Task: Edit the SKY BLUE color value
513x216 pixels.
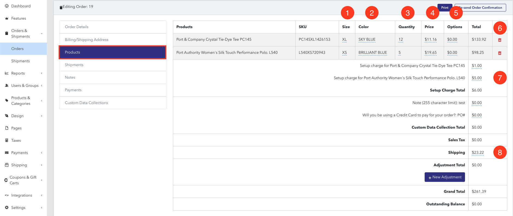Action: (367, 39)
